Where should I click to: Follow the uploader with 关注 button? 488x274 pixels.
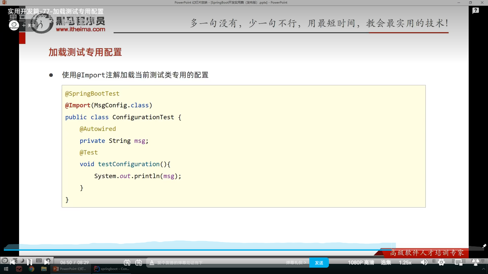tap(29, 25)
